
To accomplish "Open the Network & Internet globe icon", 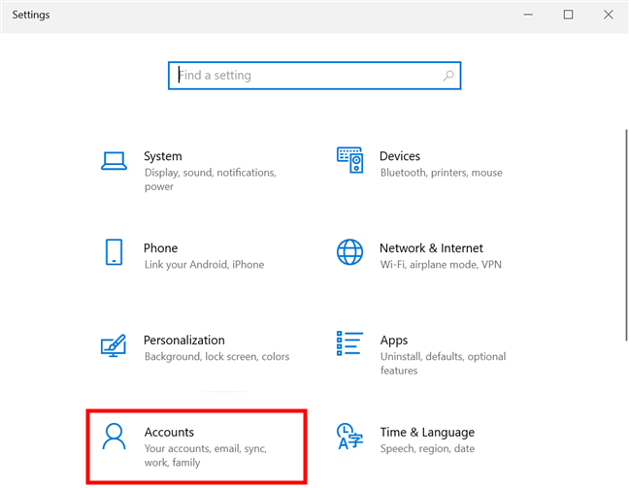I will pyautogui.click(x=349, y=252).
